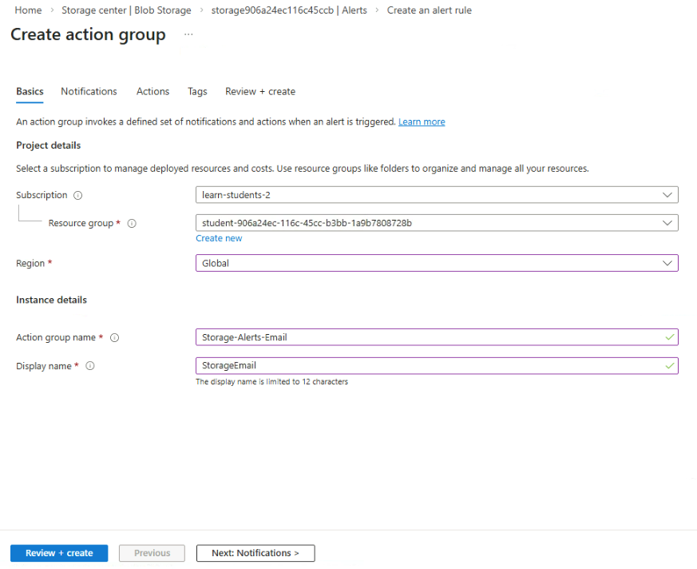Open the Region dropdown set to Global
This screenshot has width=697, height=569.
pyautogui.click(x=436, y=263)
